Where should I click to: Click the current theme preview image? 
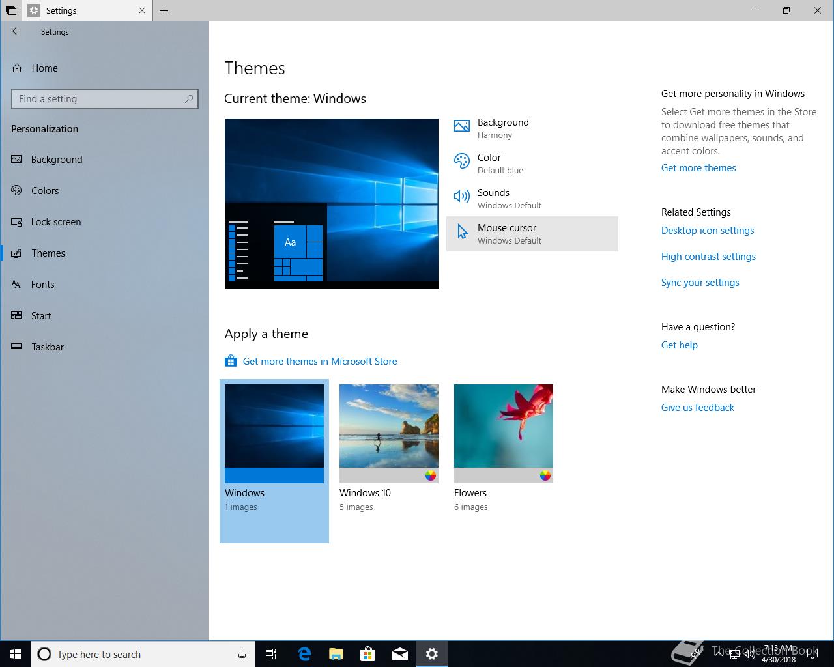click(332, 204)
